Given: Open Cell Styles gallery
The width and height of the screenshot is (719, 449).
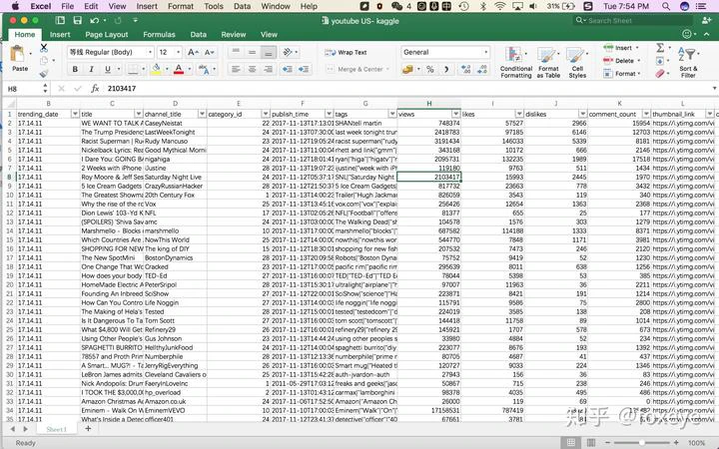Looking at the screenshot, I should pos(577,62).
